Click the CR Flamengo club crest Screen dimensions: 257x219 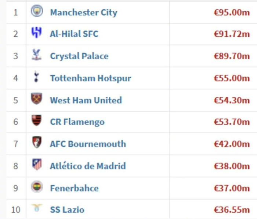point(37,121)
